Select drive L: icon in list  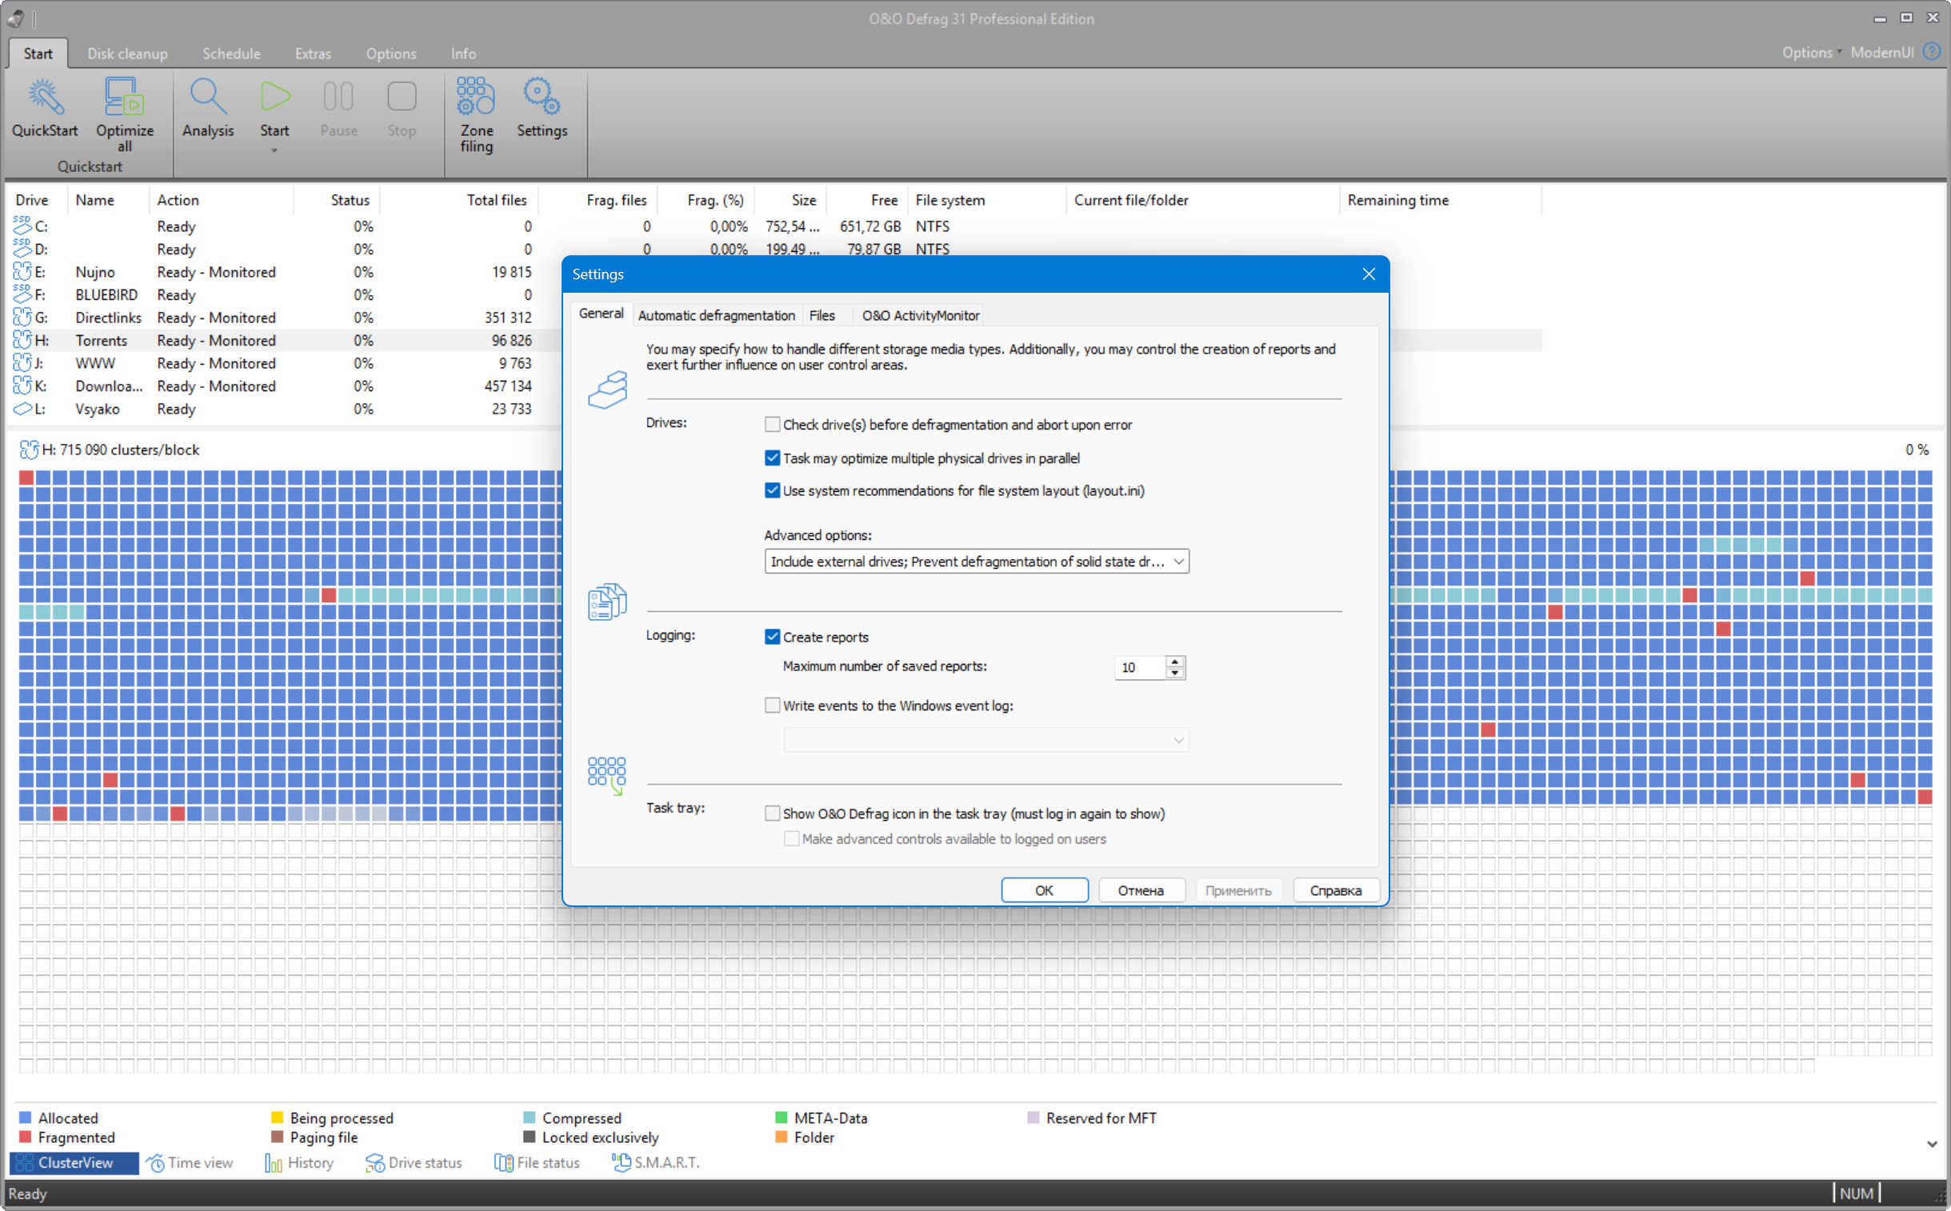click(x=22, y=409)
